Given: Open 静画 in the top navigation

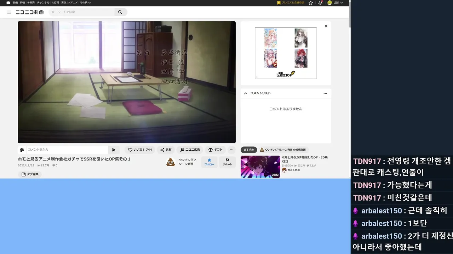Looking at the screenshot, I should (x=23, y=2).
